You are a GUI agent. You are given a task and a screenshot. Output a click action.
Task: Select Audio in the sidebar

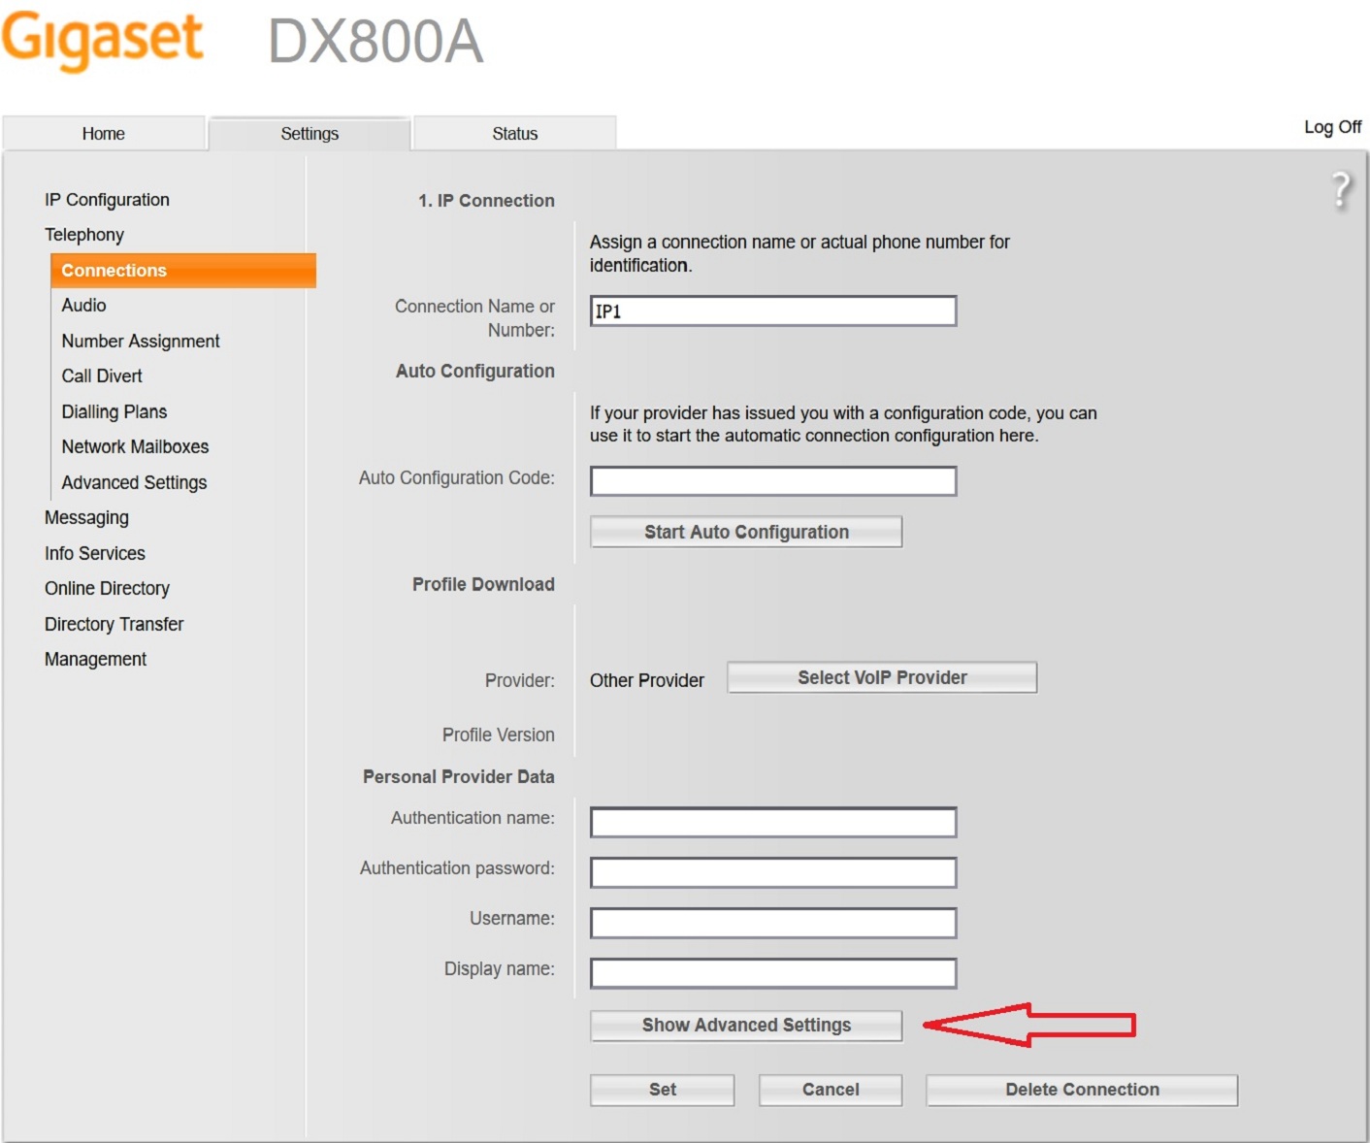pyautogui.click(x=84, y=306)
